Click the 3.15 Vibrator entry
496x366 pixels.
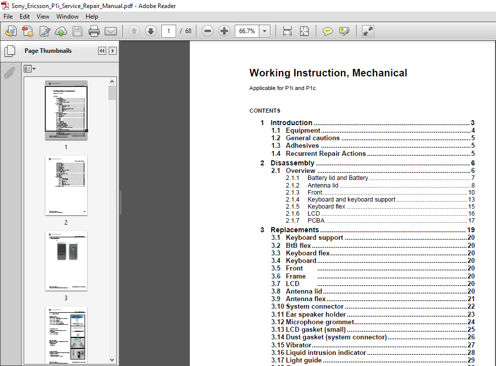(373, 345)
